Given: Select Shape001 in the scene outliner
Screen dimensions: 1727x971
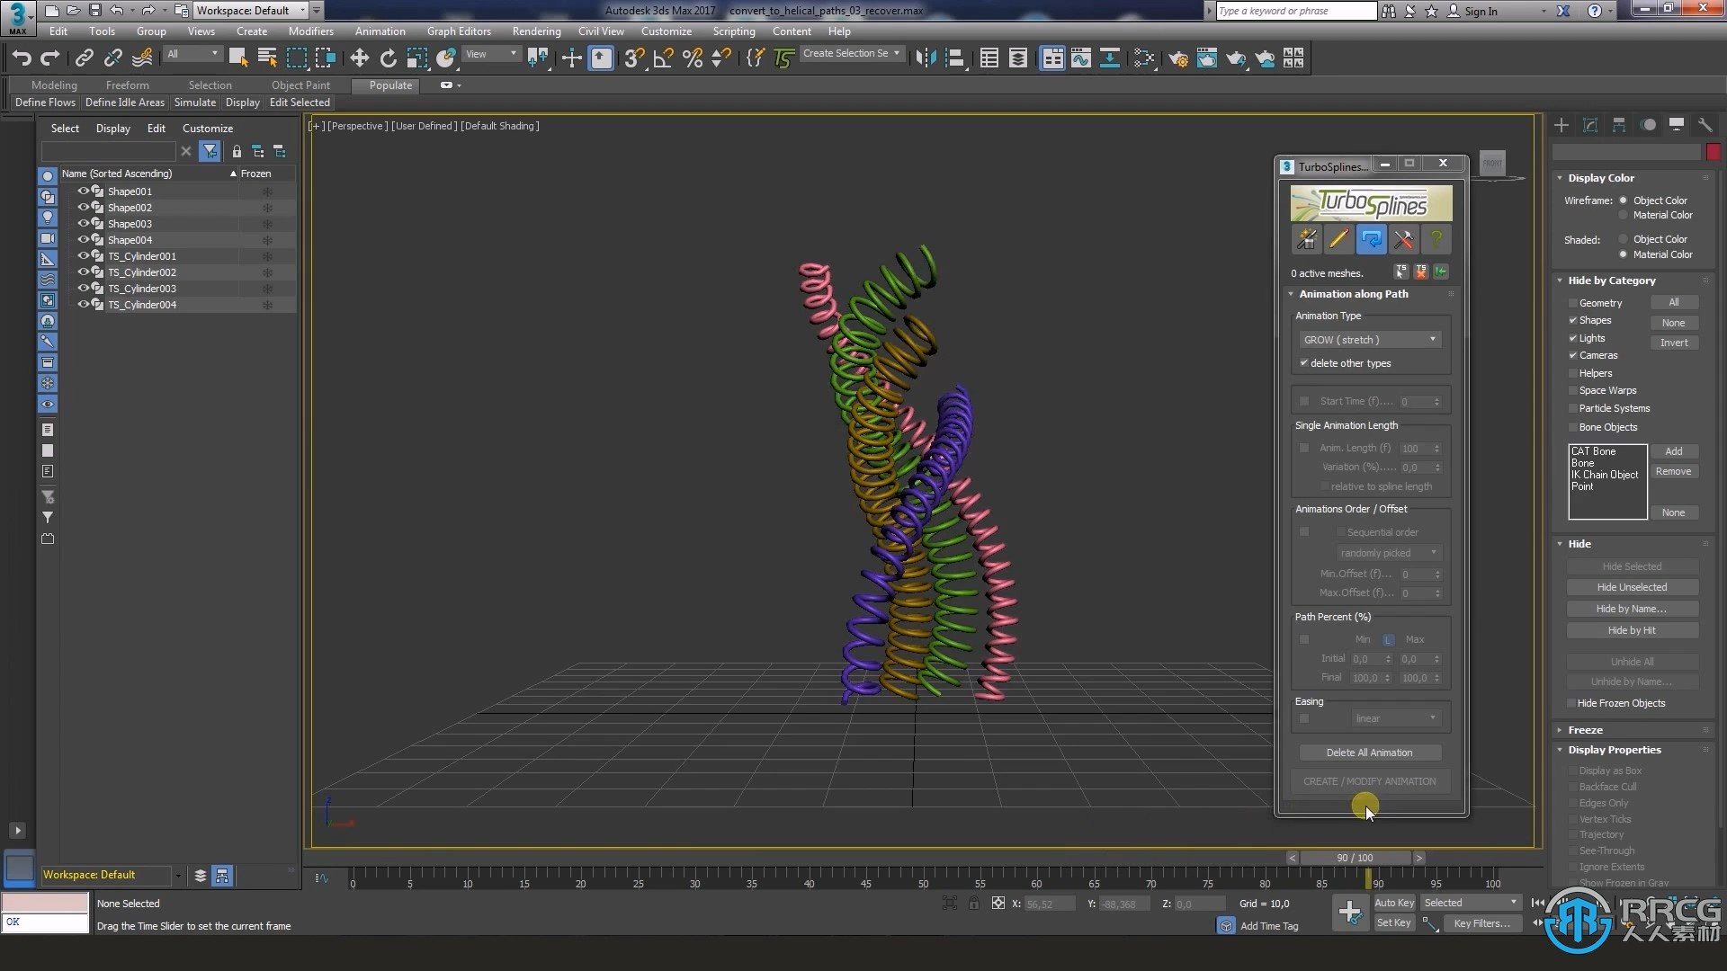Looking at the screenshot, I should coord(130,191).
